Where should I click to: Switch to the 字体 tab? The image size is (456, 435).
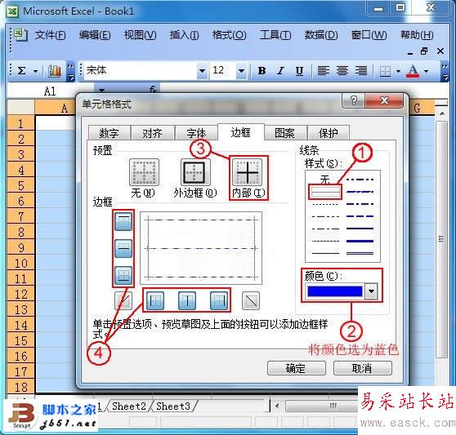click(196, 133)
